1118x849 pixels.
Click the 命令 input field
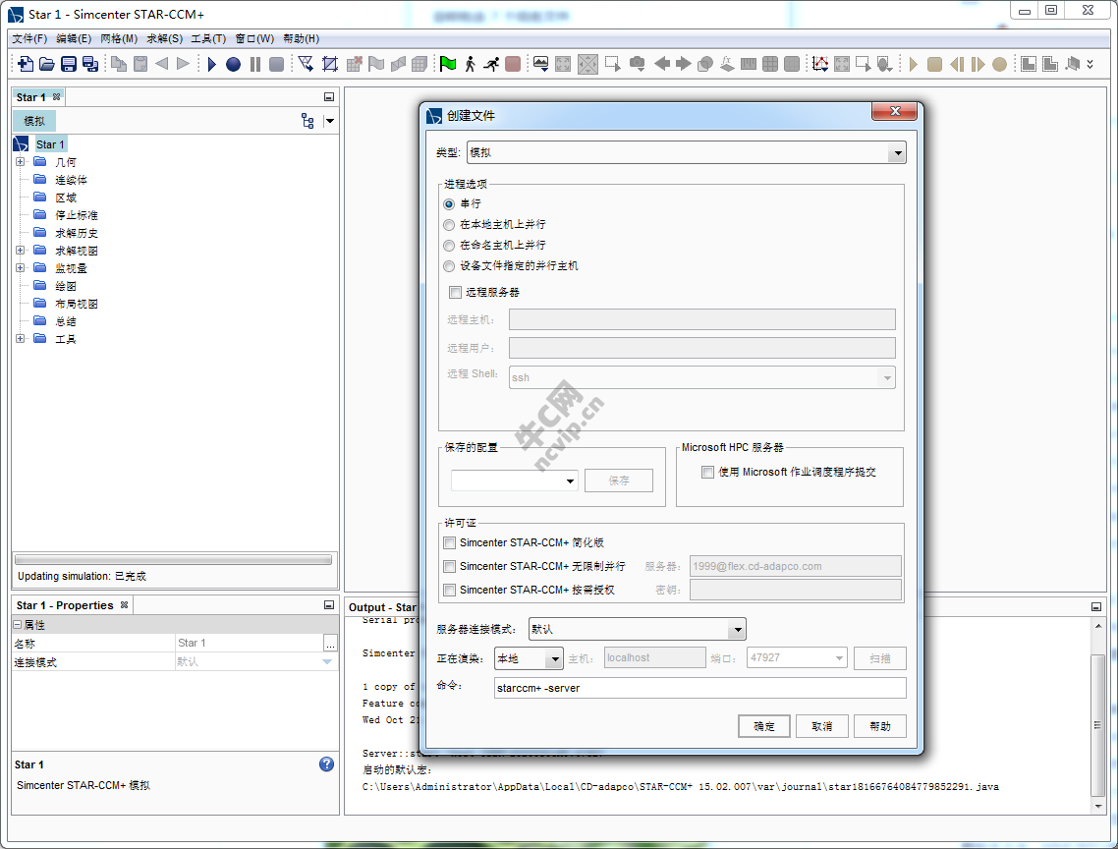click(700, 688)
